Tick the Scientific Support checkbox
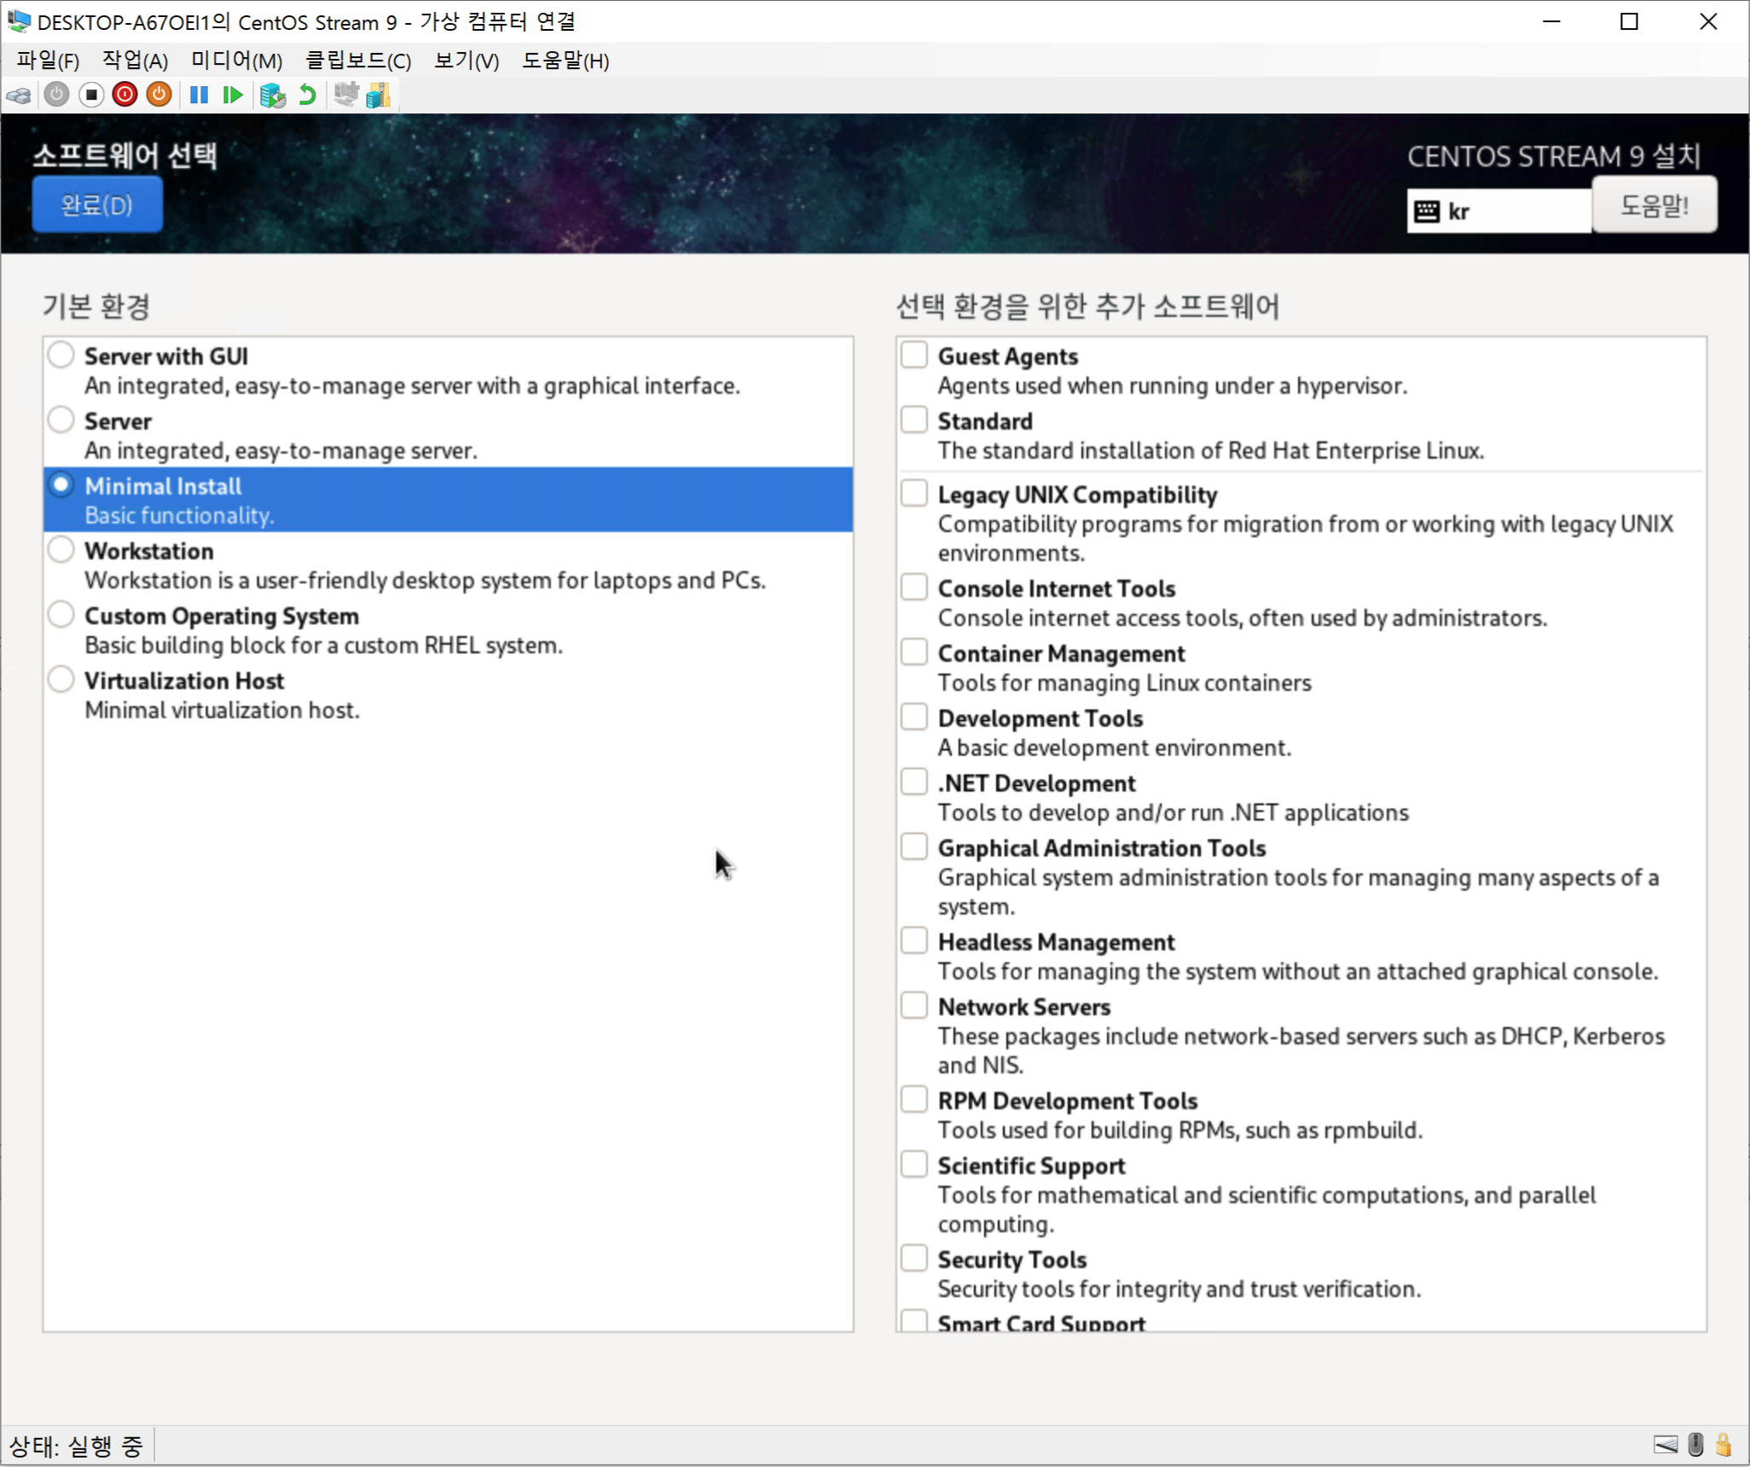The width and height of the screenshot is (1750, 1467). click(914, 1163)
